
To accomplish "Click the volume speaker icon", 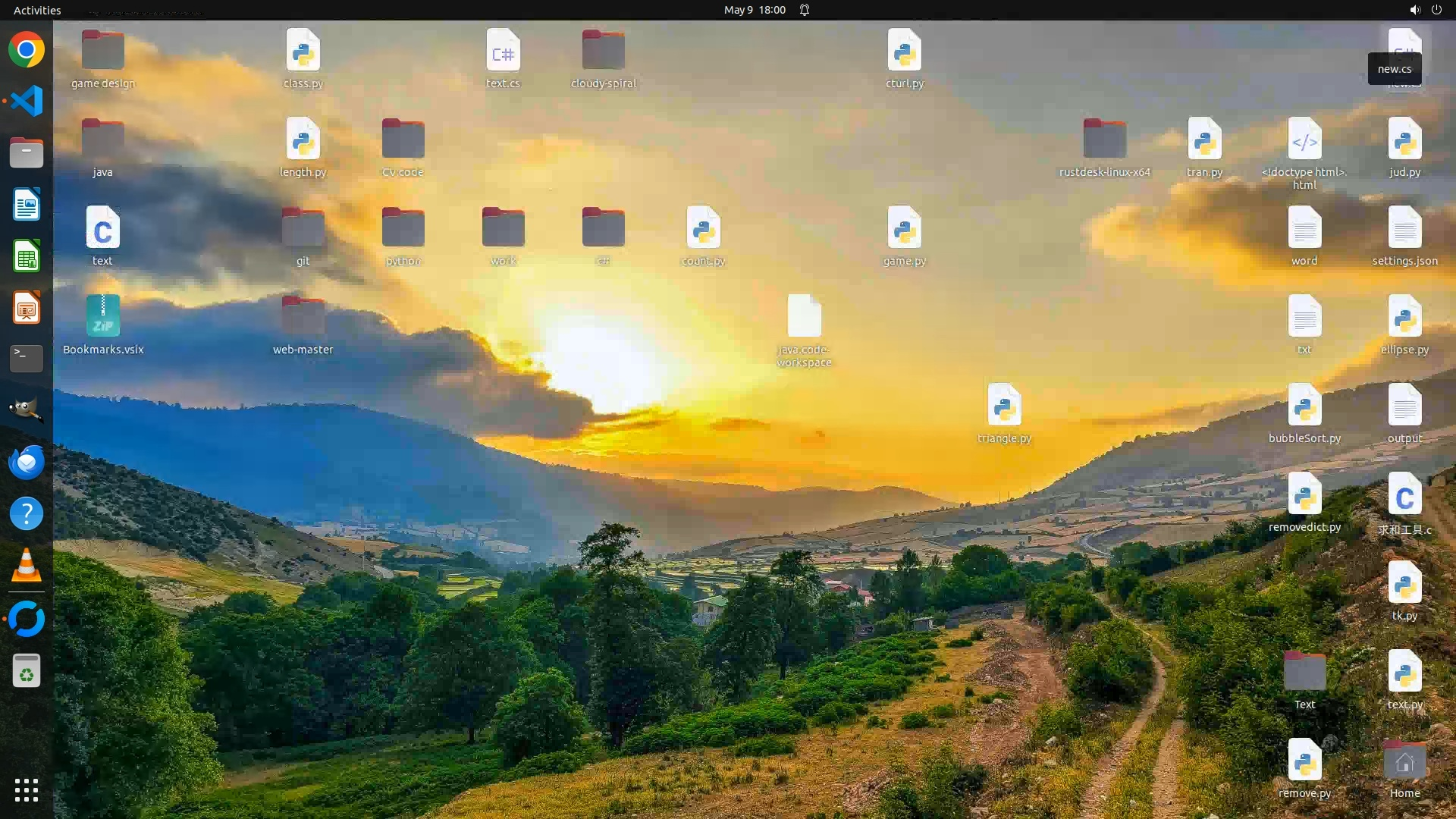I will coord(1414,10).
